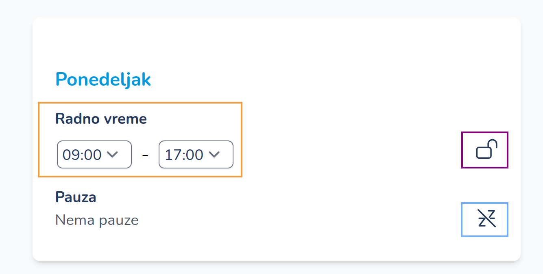Click the Ponedeljak day heading
This screenshot has width=543, height=274.
103,80
